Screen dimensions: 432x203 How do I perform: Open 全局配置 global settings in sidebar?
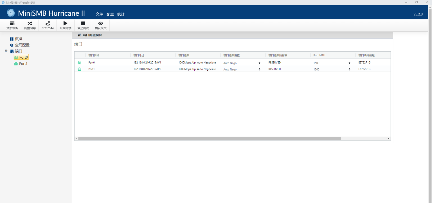point(22,45)
